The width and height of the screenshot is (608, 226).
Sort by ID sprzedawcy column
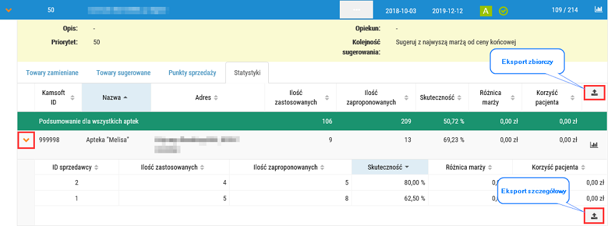pyautogui.click(x=75, y=167)
